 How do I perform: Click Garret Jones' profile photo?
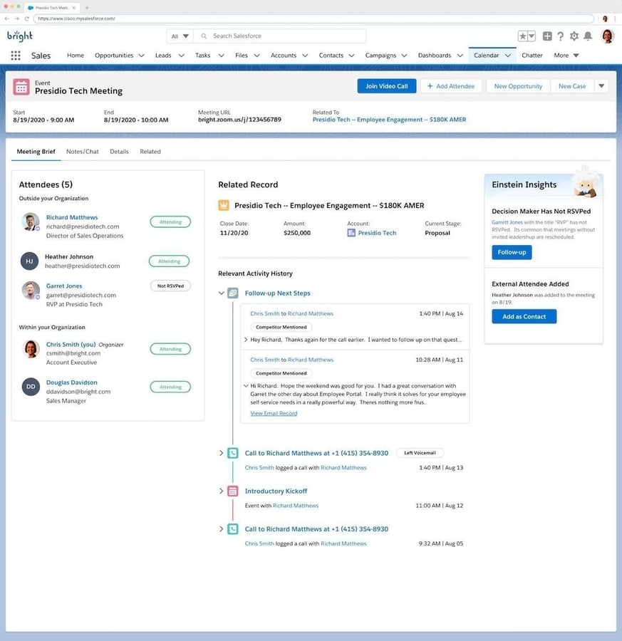(x=31, y=291)
